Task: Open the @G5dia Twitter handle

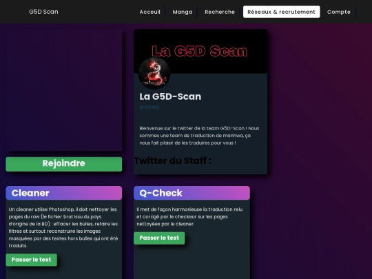Action: [149, 107]
